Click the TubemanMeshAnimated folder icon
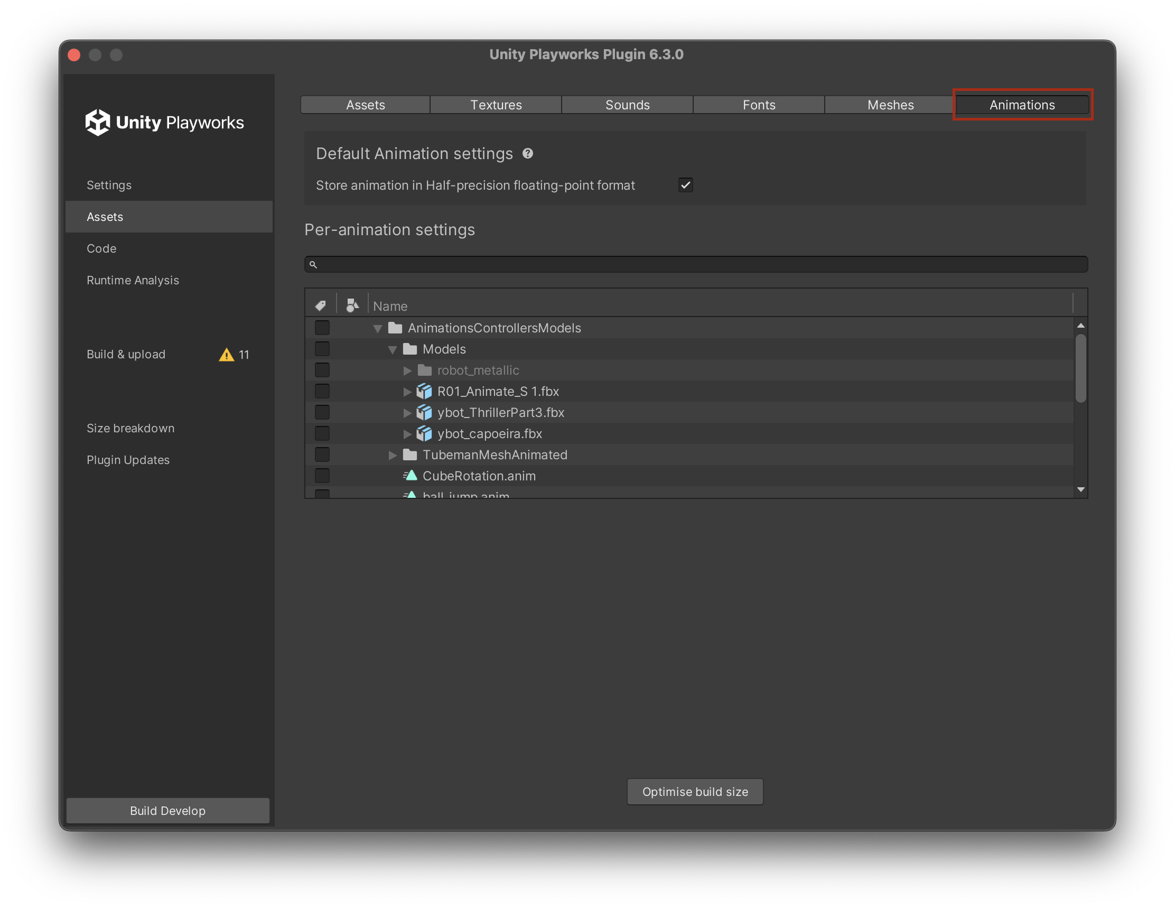Viewport: 1175px width, 909px height. (410, 455)
